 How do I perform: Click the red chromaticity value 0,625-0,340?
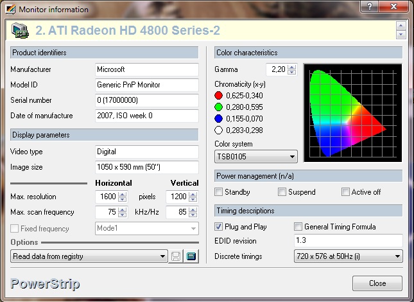coord(245,95)
